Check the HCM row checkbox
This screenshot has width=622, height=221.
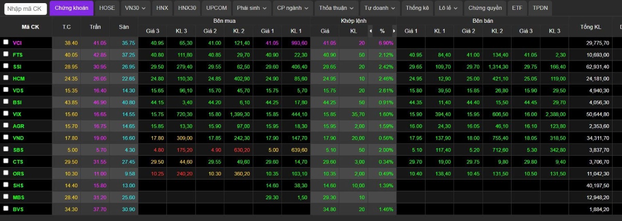pos(6,78)
